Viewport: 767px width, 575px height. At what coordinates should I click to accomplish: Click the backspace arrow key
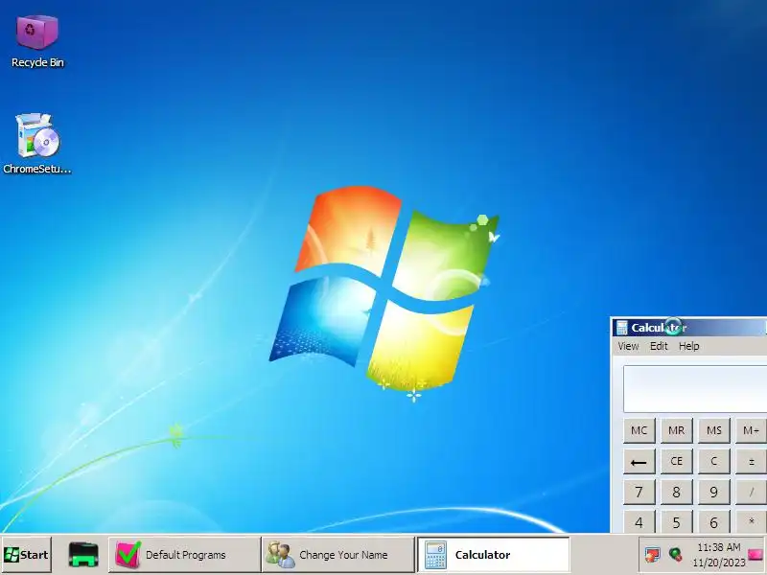click(639, 462)
